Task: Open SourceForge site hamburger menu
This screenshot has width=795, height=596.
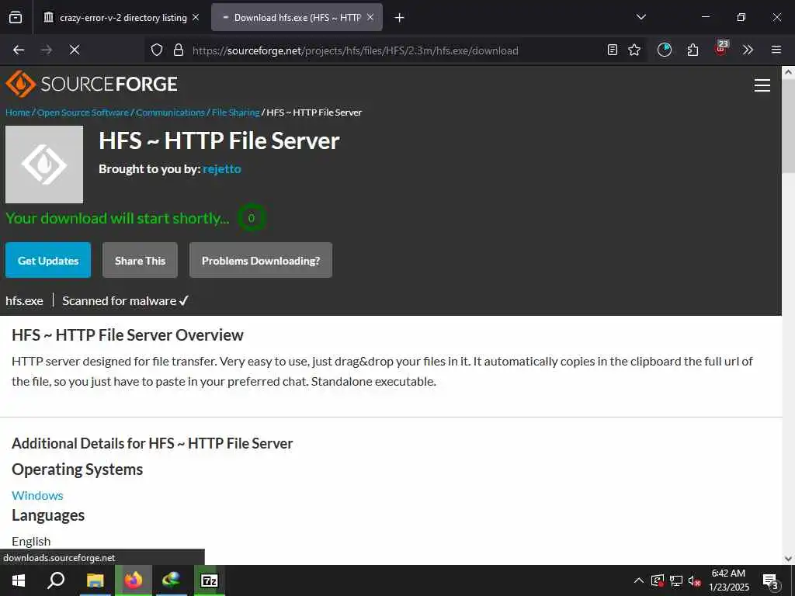Action: [x=762, y=85]
